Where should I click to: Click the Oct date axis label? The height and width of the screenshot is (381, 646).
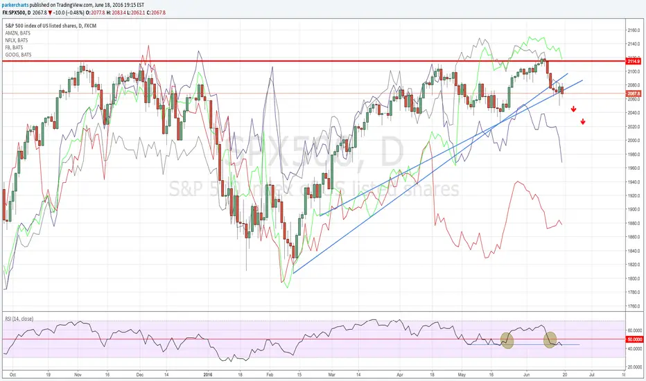pos(12,375)
